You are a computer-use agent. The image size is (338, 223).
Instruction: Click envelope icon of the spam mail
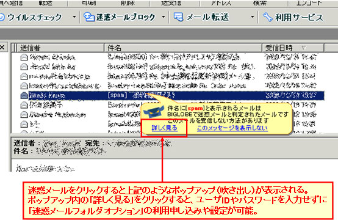pyautogui.click(x=24, y=95)
